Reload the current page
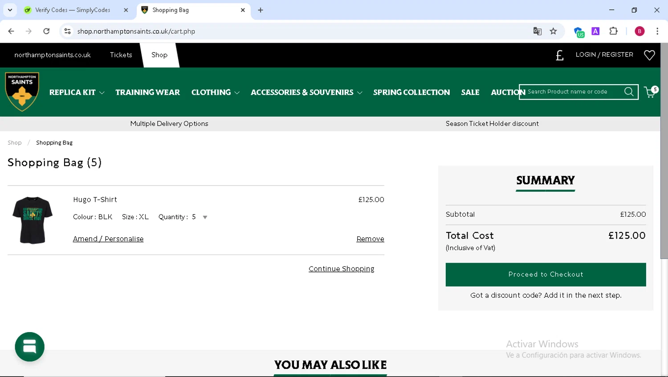Viewport: 668px width, 377px height. (x=46, y=31)
